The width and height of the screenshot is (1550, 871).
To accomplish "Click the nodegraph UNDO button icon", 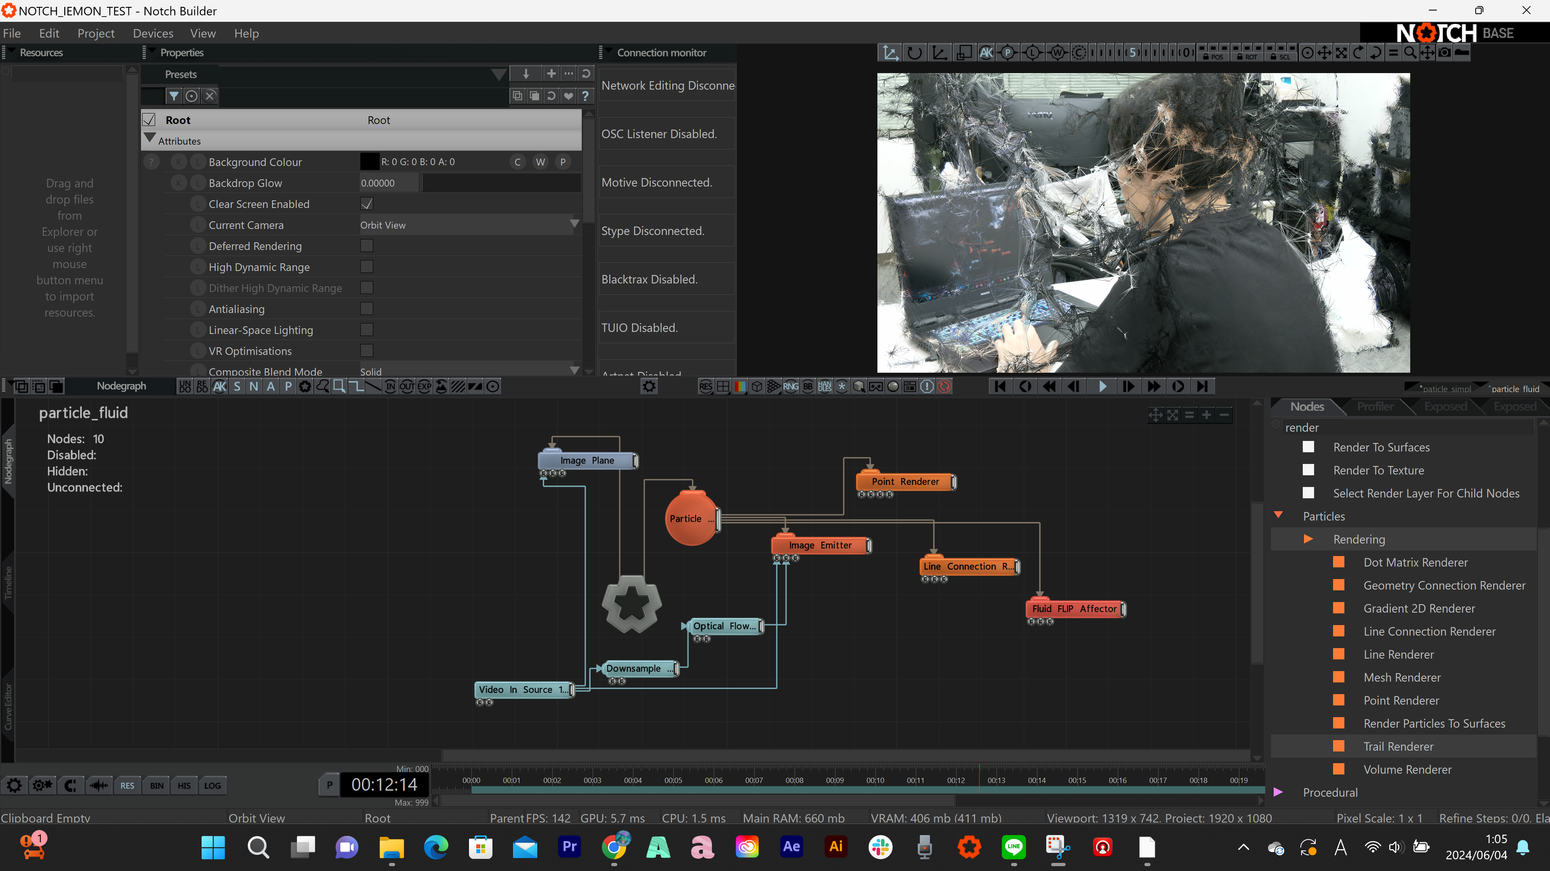I will [185, 386].
